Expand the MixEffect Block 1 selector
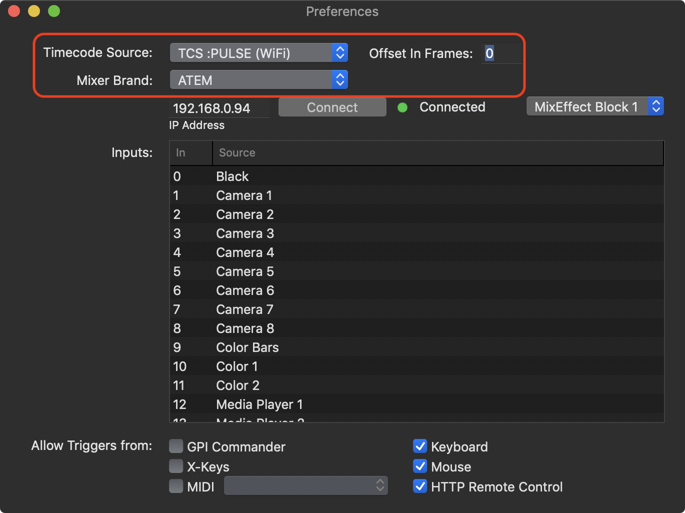The image size is (685, 513). pyautogui.click(x=594, y=106)
